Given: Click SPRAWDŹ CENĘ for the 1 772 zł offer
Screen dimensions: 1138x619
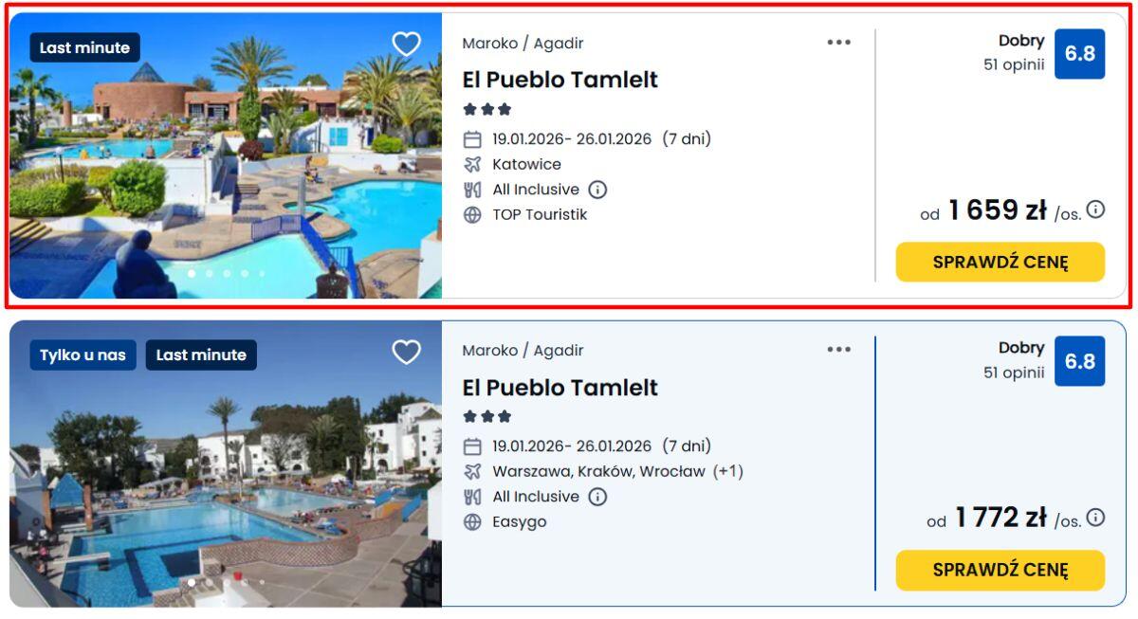Looking at the screenshot, I should [1000, 570].
